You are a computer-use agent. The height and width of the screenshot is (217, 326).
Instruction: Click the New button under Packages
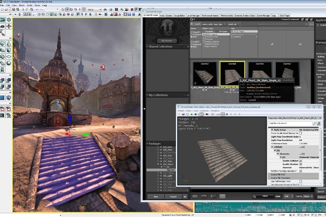(156, 197)
